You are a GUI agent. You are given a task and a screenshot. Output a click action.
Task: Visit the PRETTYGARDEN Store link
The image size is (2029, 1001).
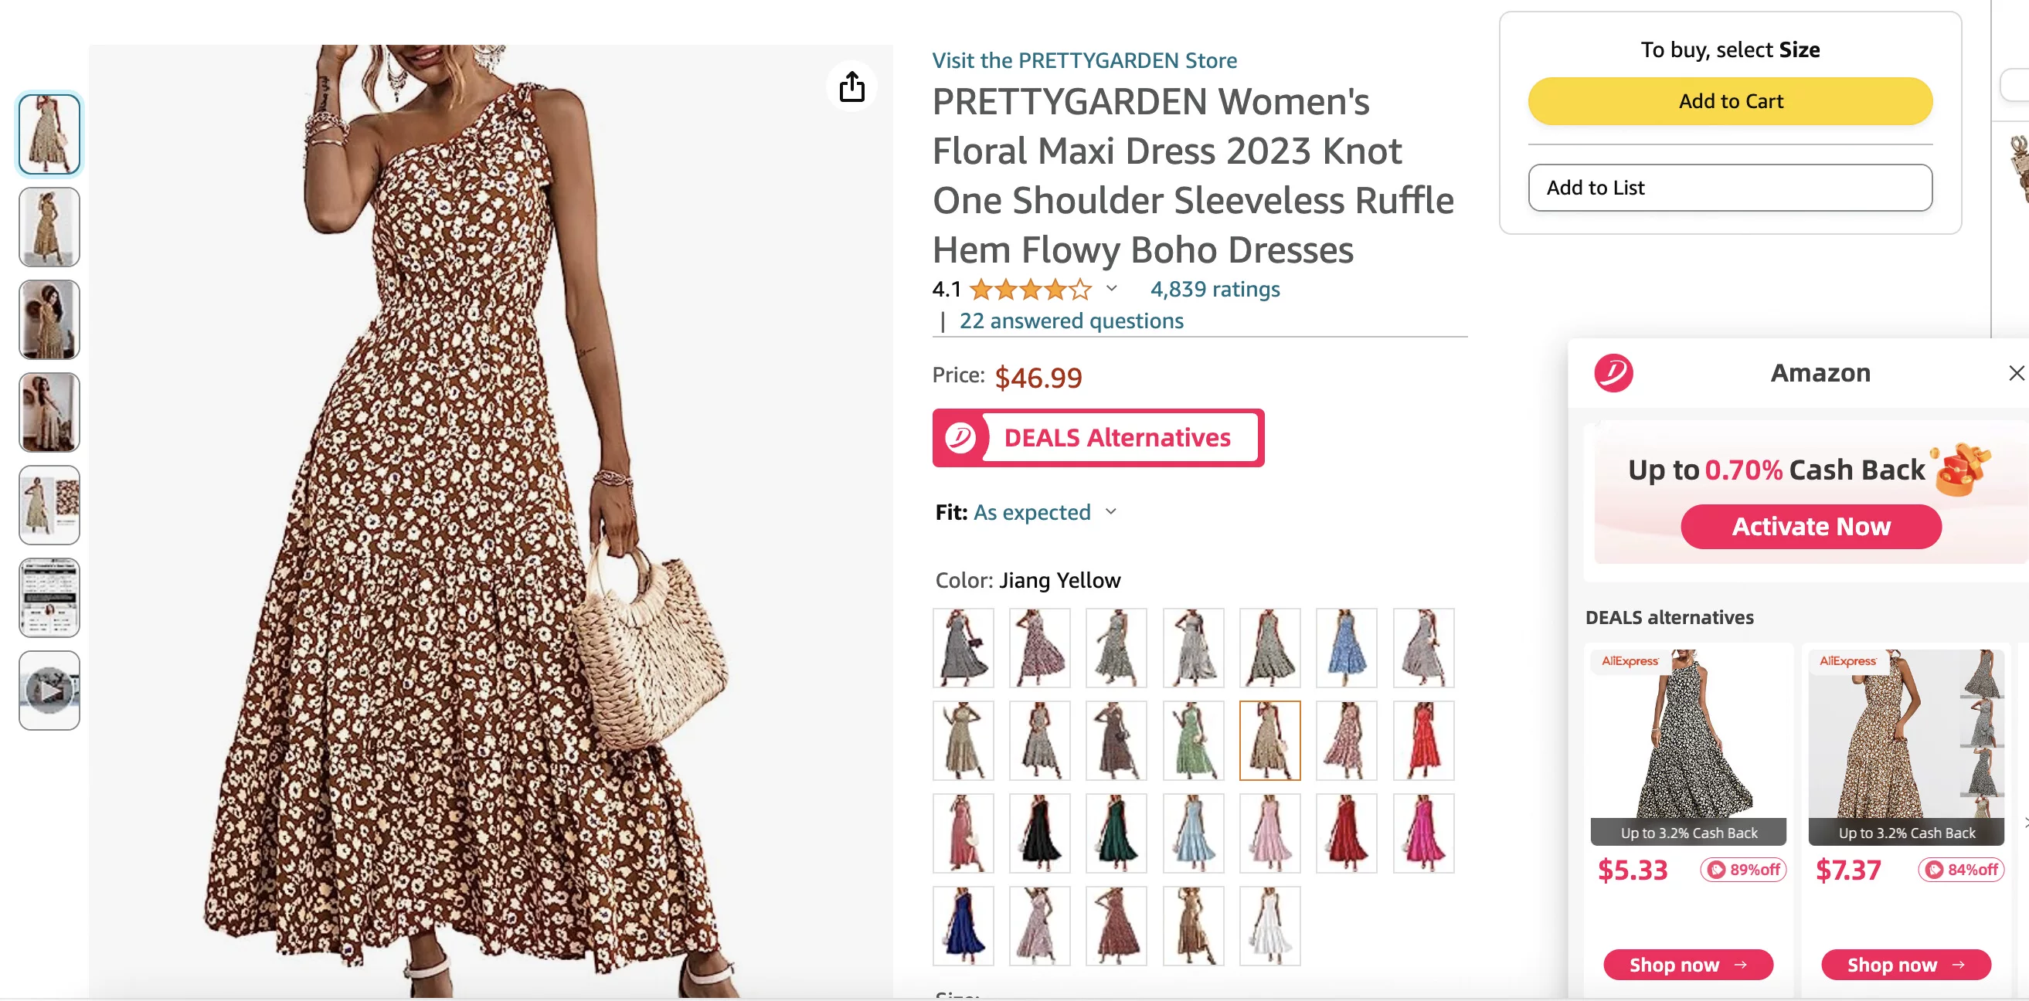coord(1084,59)
